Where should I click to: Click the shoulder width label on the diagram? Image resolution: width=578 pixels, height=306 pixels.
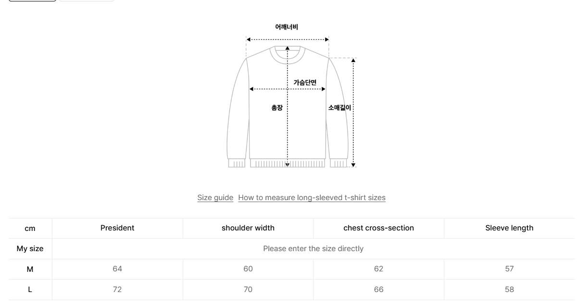point(287,27)
